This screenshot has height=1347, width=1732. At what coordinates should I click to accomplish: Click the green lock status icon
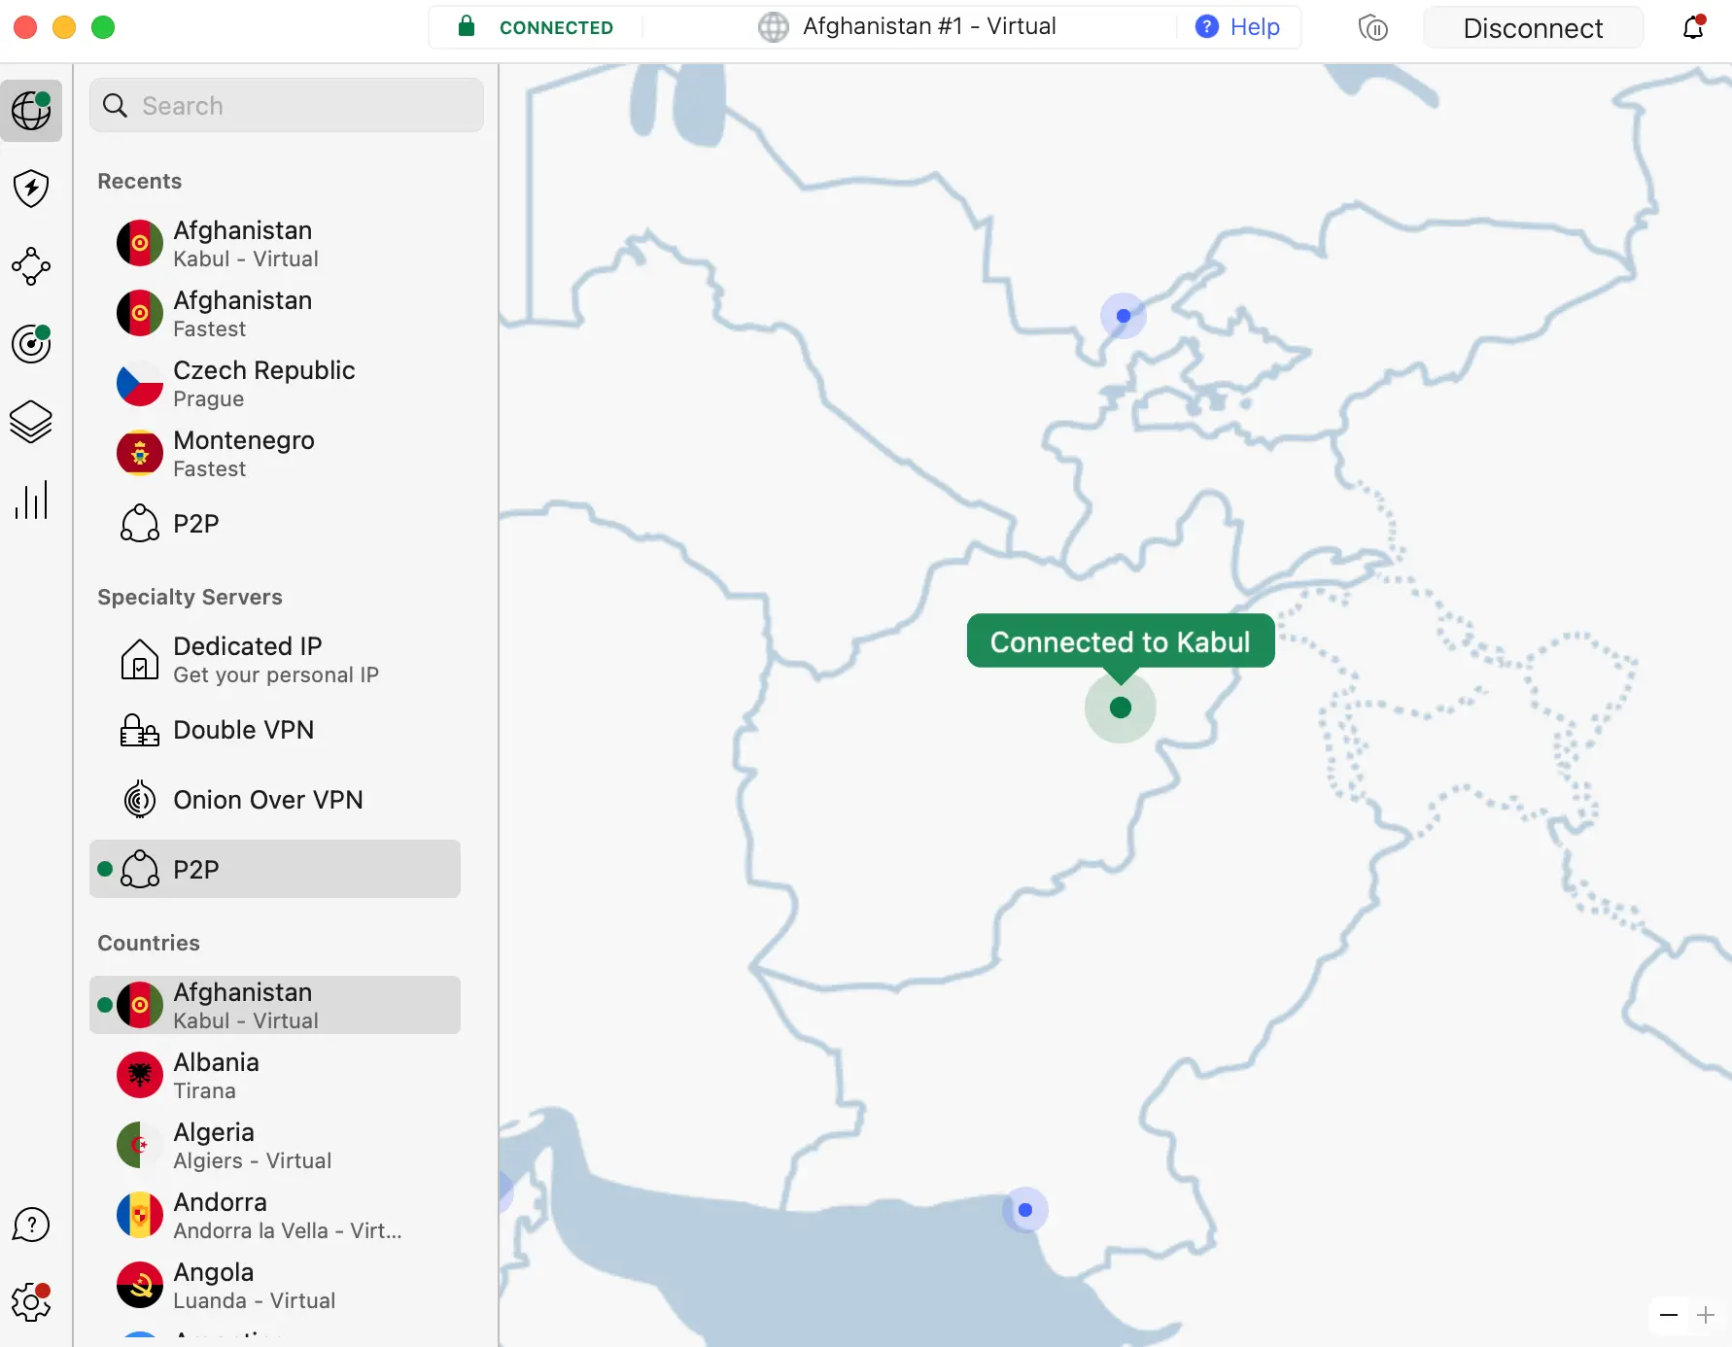(x=467, y=26)
